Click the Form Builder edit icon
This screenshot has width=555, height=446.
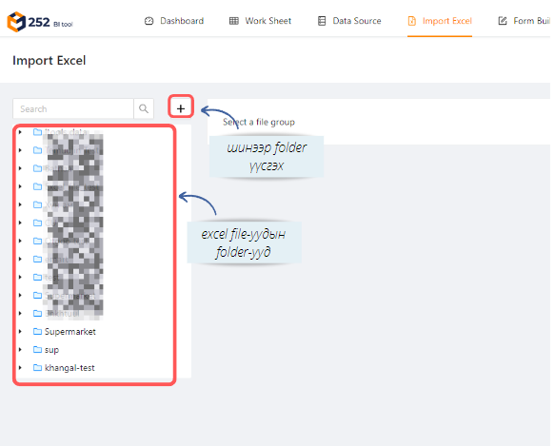tap(503, 21)
